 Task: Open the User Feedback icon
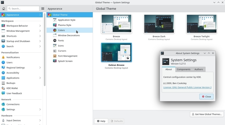[x=3, y=93]
